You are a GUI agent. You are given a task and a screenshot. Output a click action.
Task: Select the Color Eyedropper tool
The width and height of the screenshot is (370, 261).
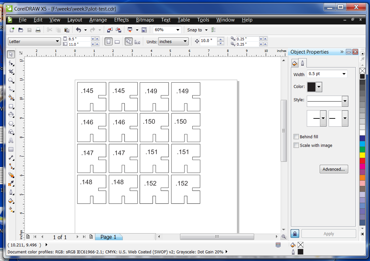[11, 184]
